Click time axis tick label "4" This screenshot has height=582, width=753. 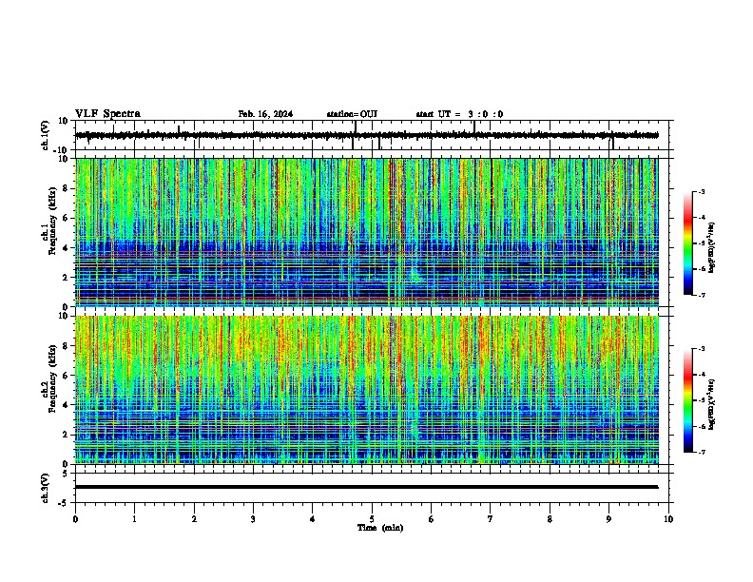(313, 519)
